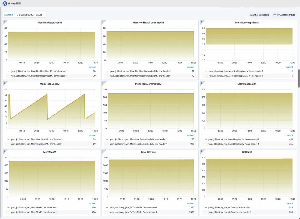The image size is (300, 219).
Task: Open MemHeapCommittedM panel title menu
Action: [x=148, y=84]
